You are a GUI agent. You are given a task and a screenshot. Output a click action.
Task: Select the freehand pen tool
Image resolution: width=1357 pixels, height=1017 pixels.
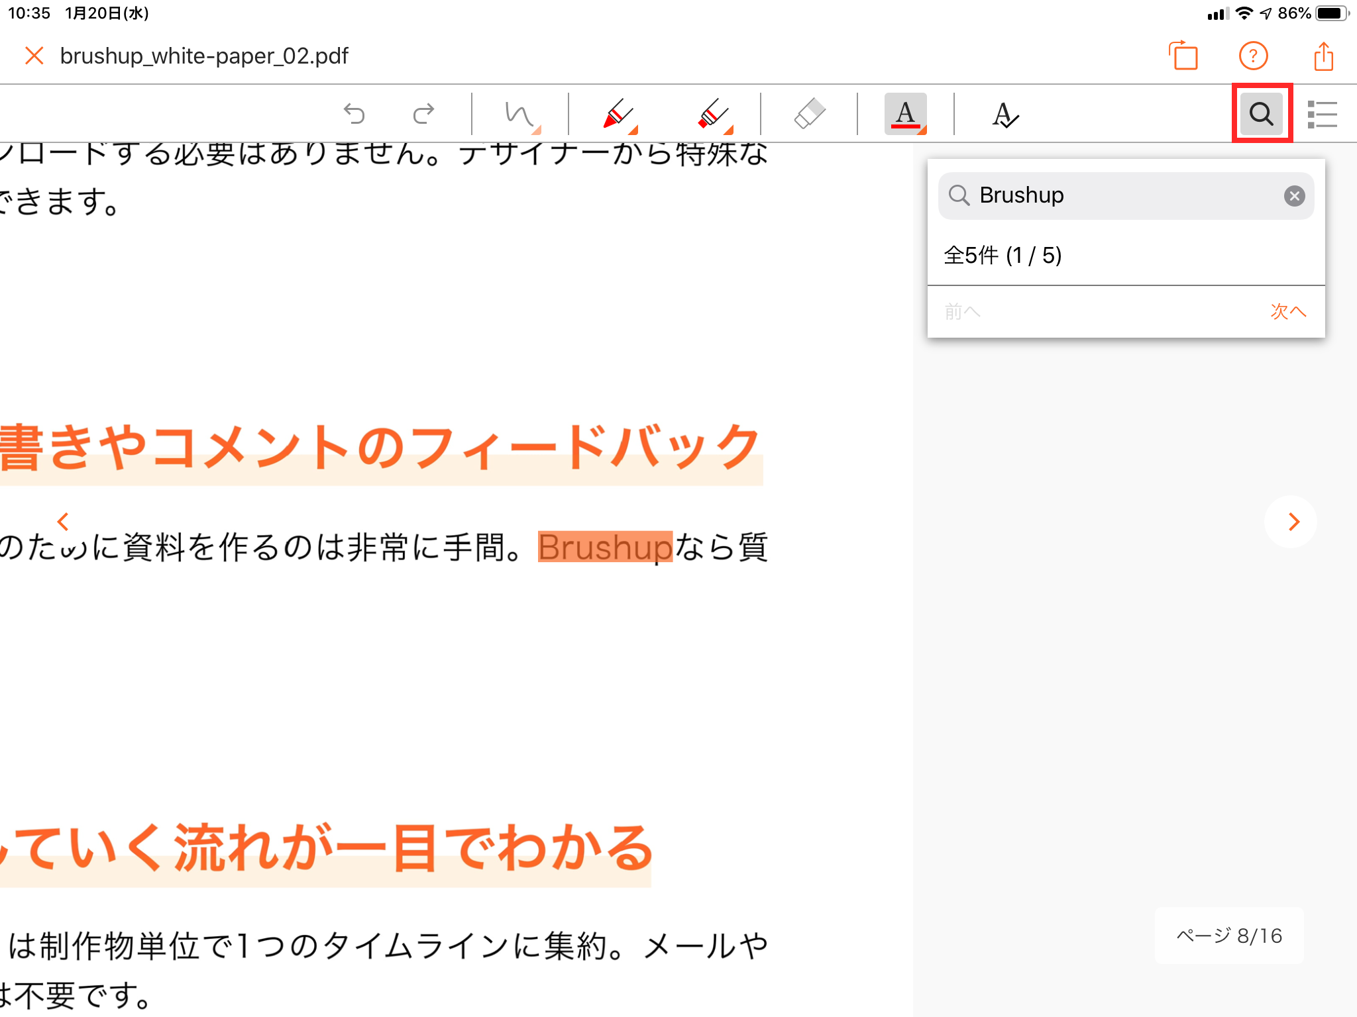[x=521, y=114]
